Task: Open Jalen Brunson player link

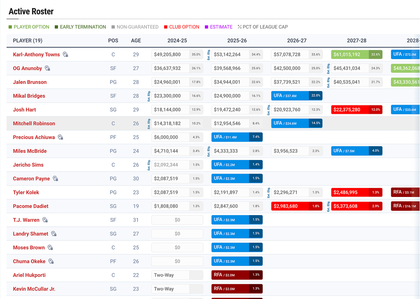Action: click(x=30, y=82)
